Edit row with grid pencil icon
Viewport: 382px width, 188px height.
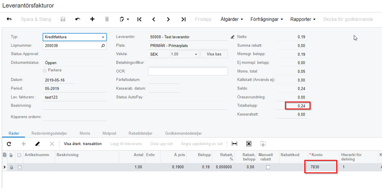37,144
